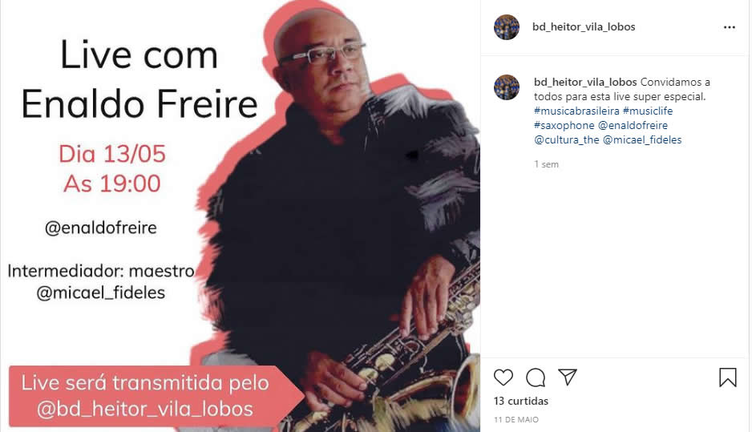This screenshot has height=432, width=752.
Task: Open the three-dot more options menu
Action: [x=730, y=27]
